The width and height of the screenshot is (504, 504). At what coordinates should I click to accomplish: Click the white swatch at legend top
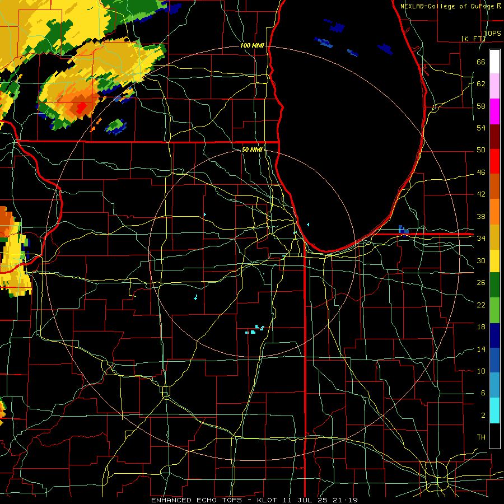coord(494,62)
